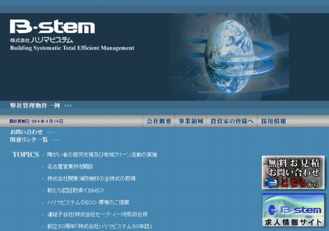Open the 関連リンク一覧 link
Viewport: 329px width, 231px height.
pyautogui.click(x=29, y=140)
